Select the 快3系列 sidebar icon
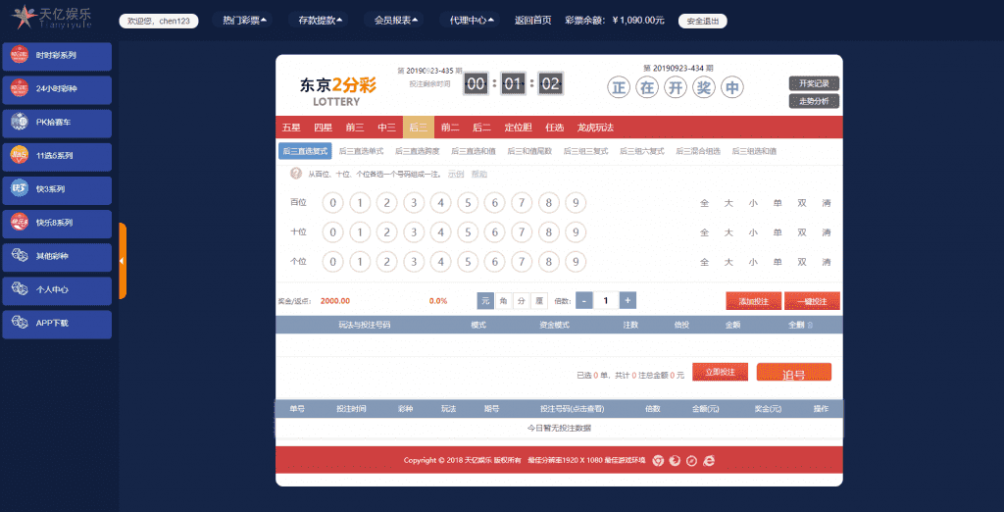The image size is (1004, 512). coord(19,188)
